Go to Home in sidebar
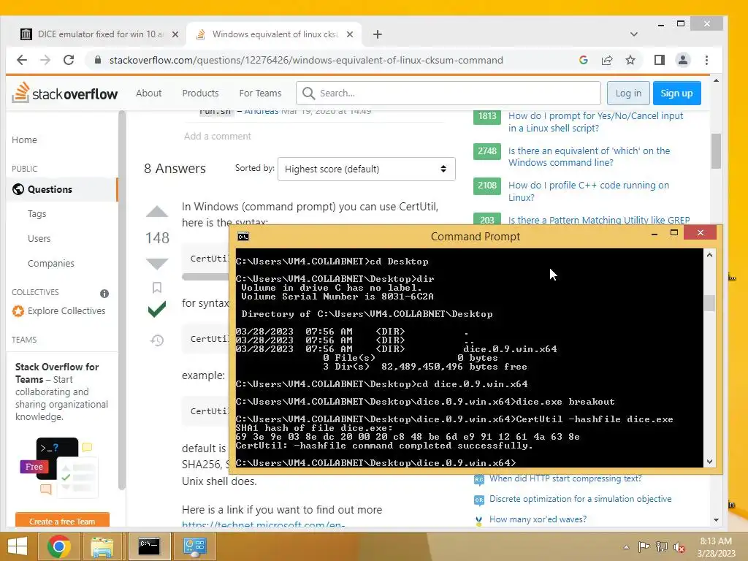The width and height of the screenshot is (748, 561). (24, 140)
